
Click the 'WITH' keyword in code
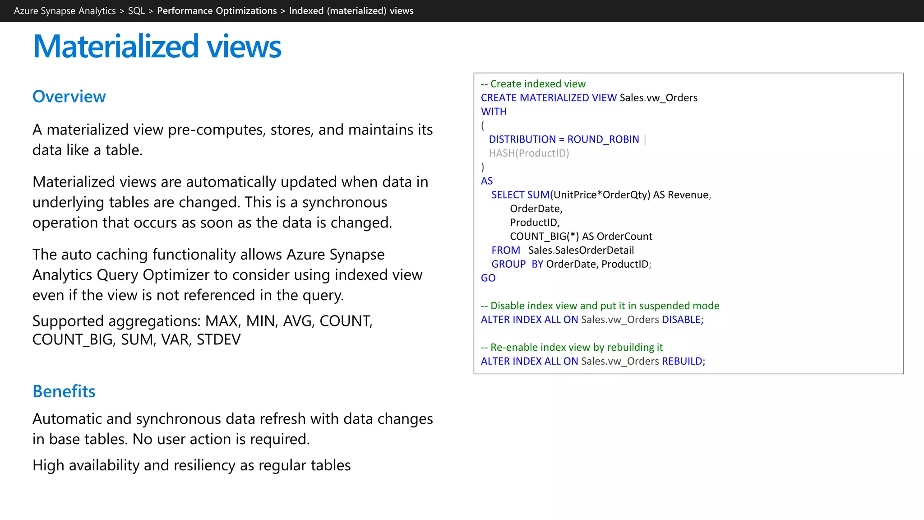pos(494,111)
